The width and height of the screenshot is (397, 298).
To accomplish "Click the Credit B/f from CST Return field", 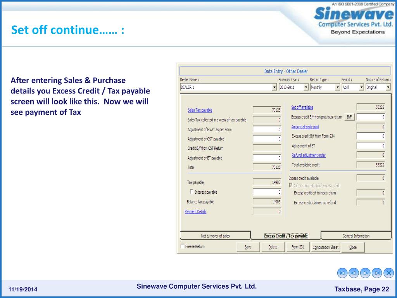I will (x=267, y=148).
